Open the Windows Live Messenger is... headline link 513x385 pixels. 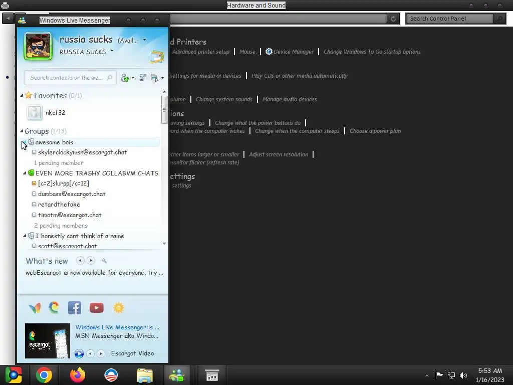[117, 327]
